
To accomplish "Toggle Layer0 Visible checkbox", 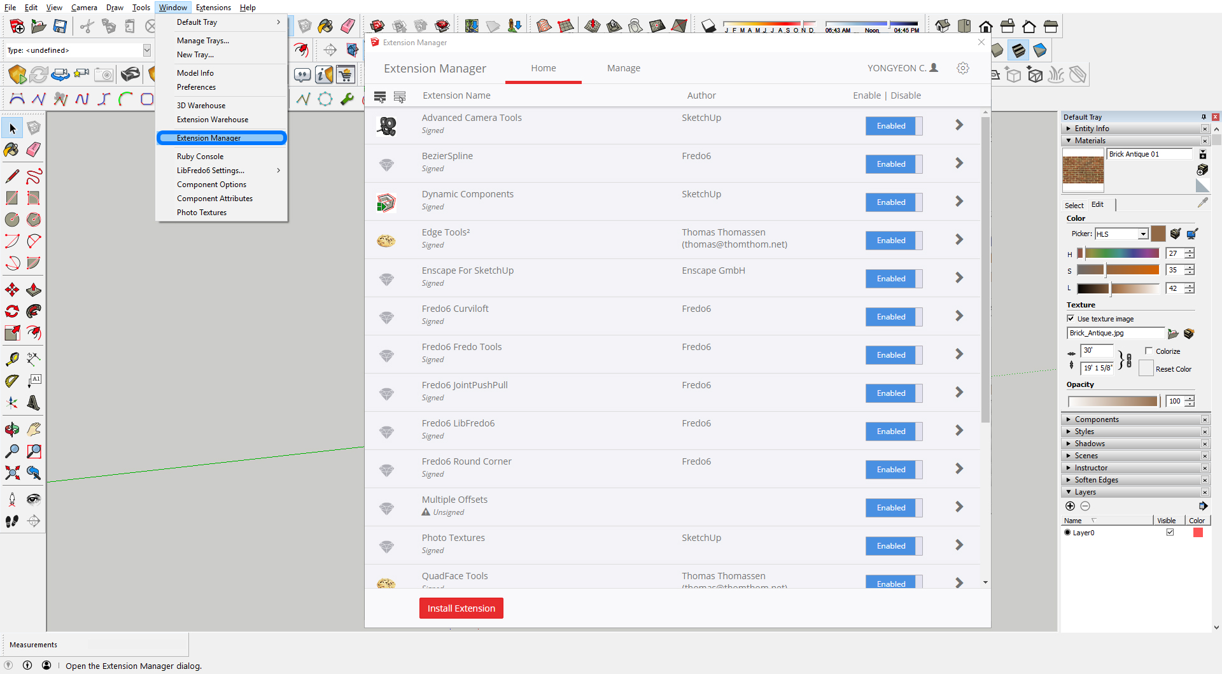I will [x=1170, y=533].
